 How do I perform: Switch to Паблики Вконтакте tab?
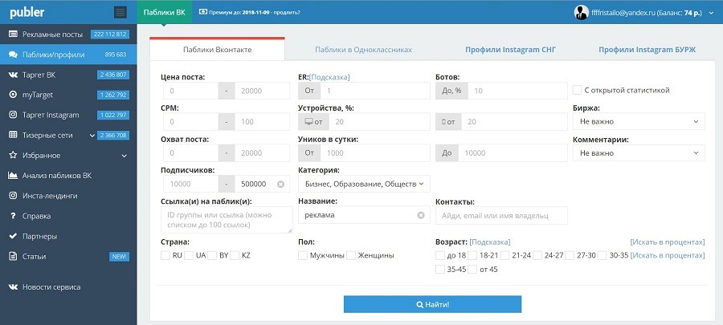(217, 49)
